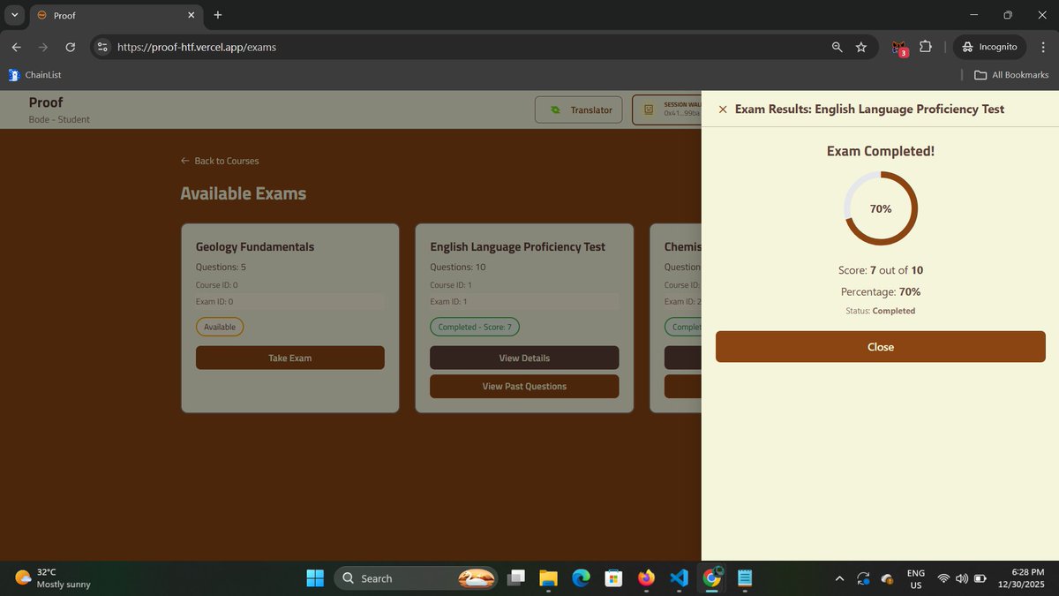Click the Geology Fundamentals card title
Image resolution: width=1059 pixels, height=596 pixels.
coord(255,247)
